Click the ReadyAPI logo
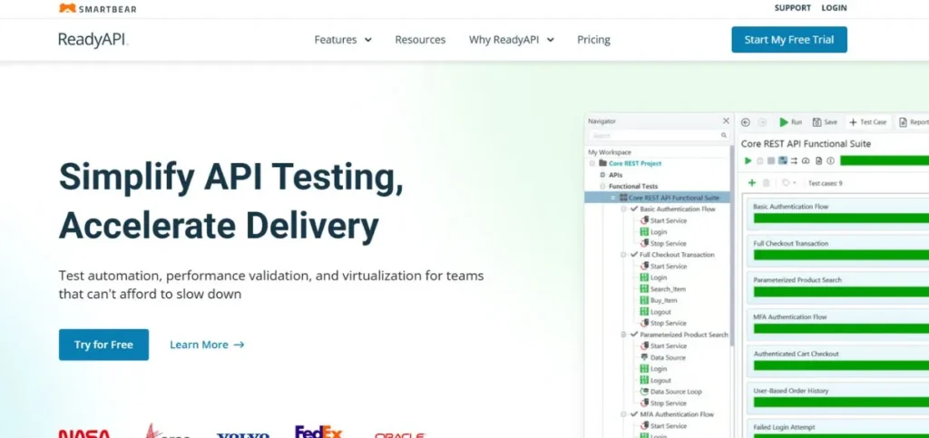The image size is (929, 438). click(x=93, y=40)
